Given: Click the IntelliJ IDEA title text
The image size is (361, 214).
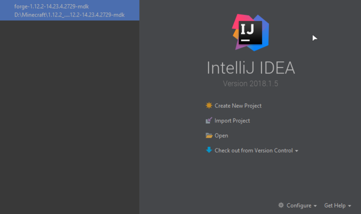Looking at the screenshot, I should 251,68.
